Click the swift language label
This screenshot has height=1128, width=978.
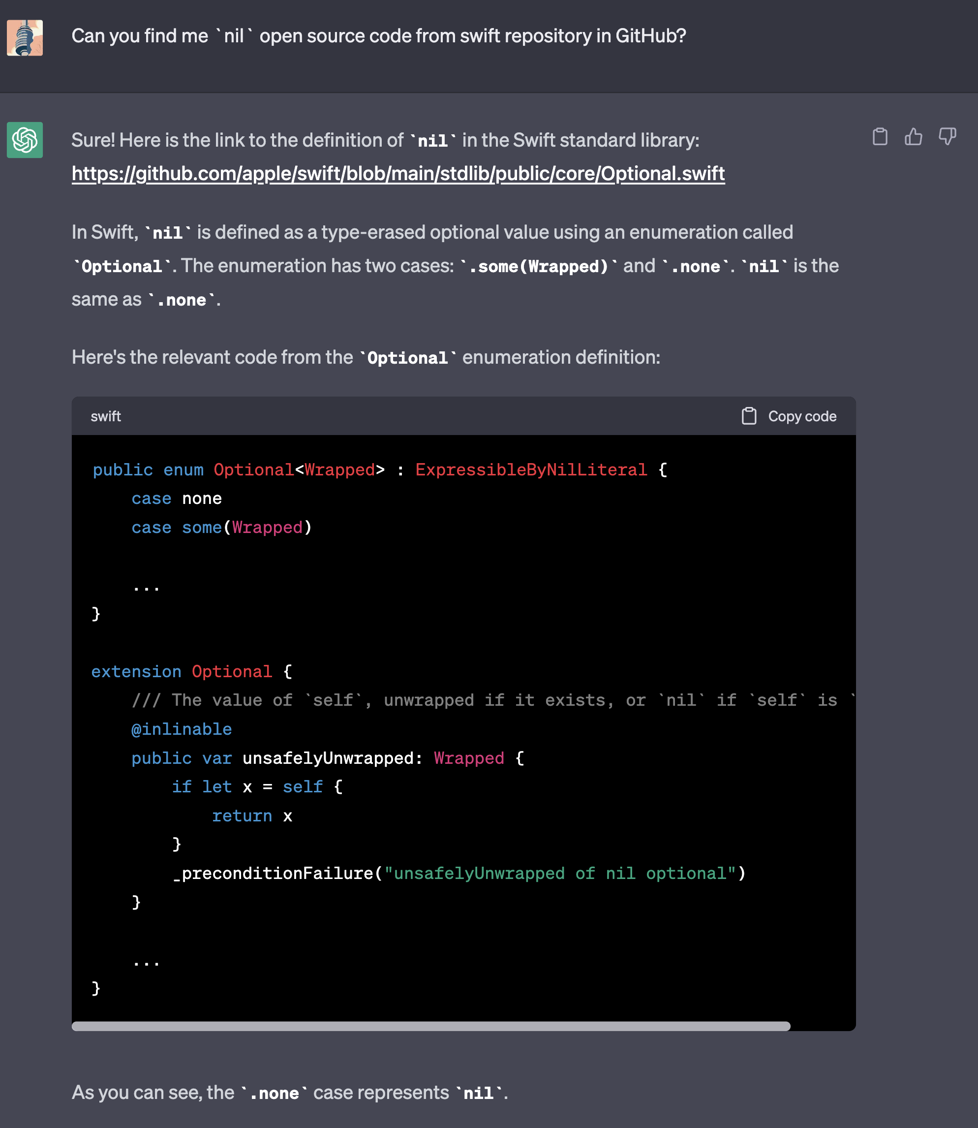point(106,416)
